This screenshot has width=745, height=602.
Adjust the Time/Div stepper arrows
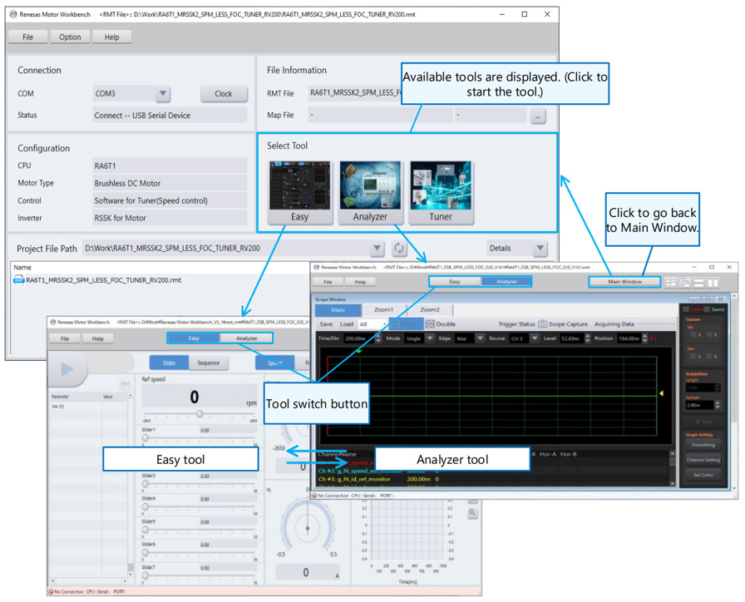pos(378,338)
